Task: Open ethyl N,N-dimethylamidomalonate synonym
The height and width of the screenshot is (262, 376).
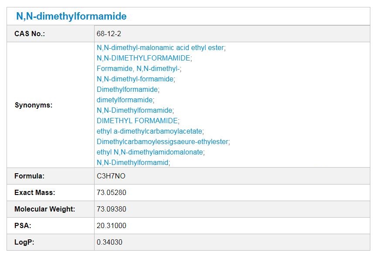Action: [150, 152]
